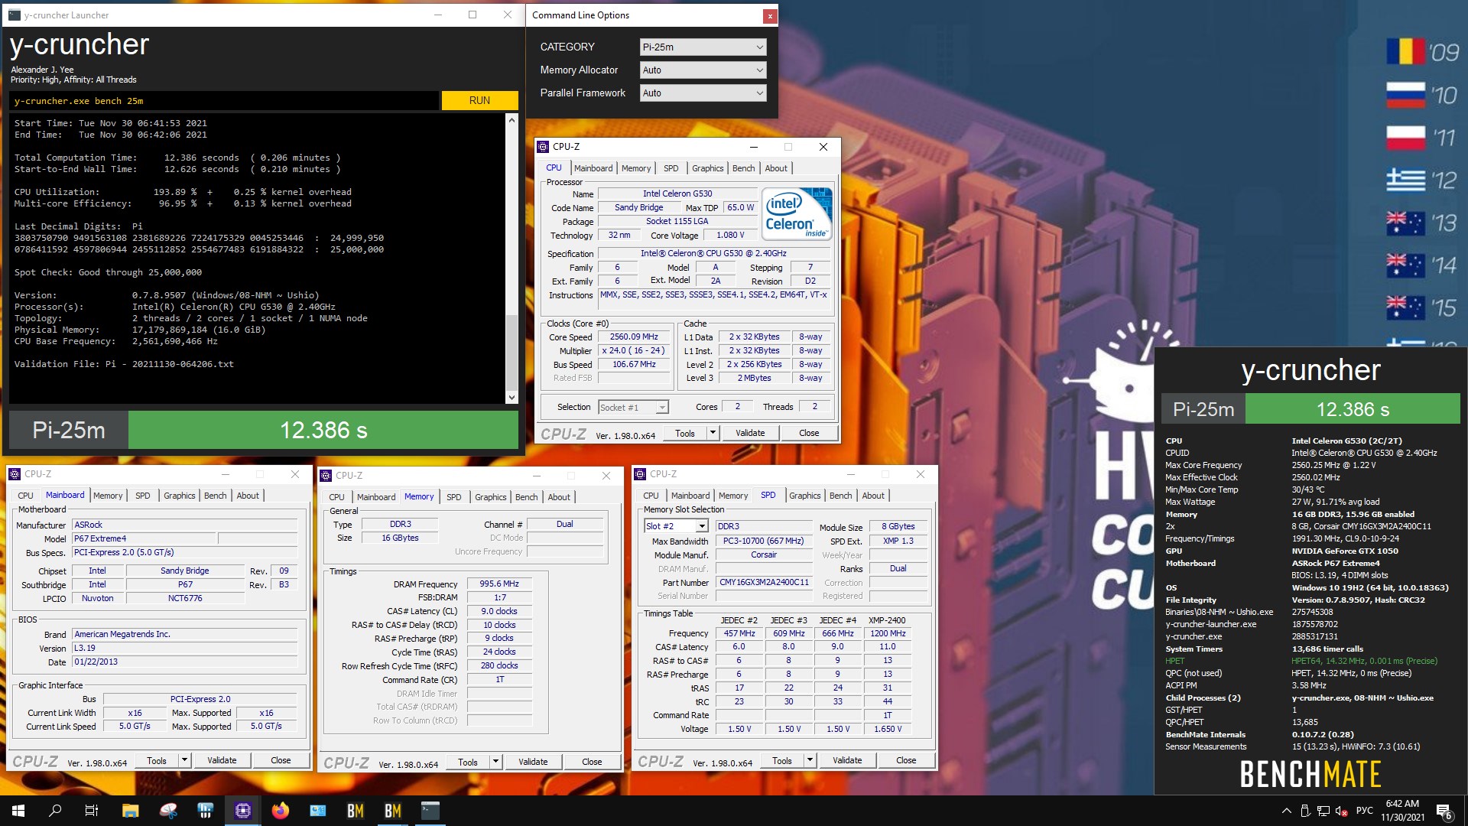Show hidden system tray icons
Screen dimensions: 1468x826
pos(1286,811)
